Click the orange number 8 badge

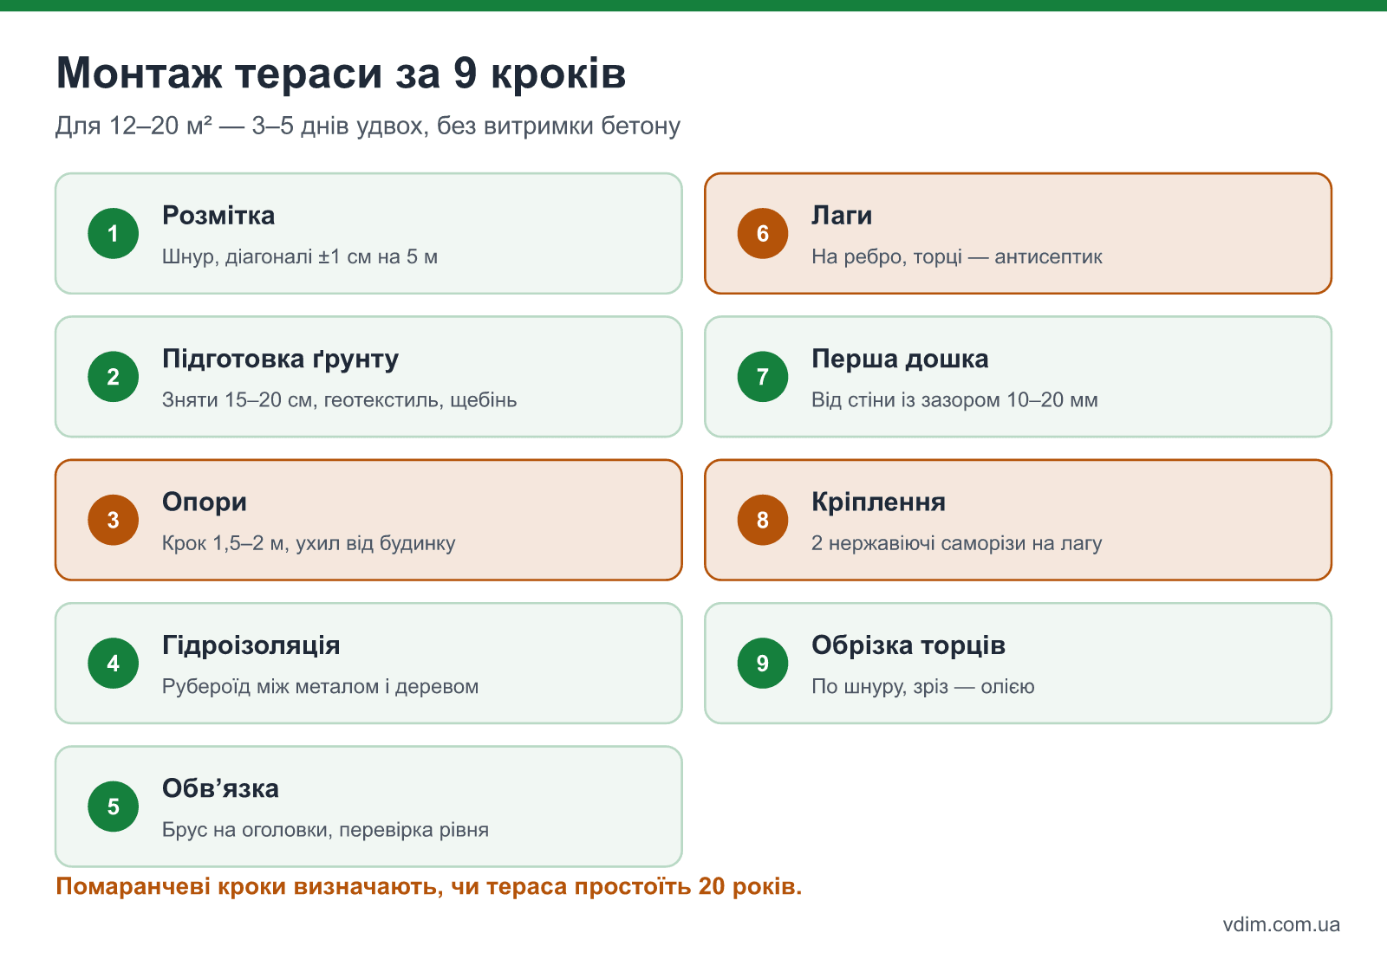pos(763,520)
